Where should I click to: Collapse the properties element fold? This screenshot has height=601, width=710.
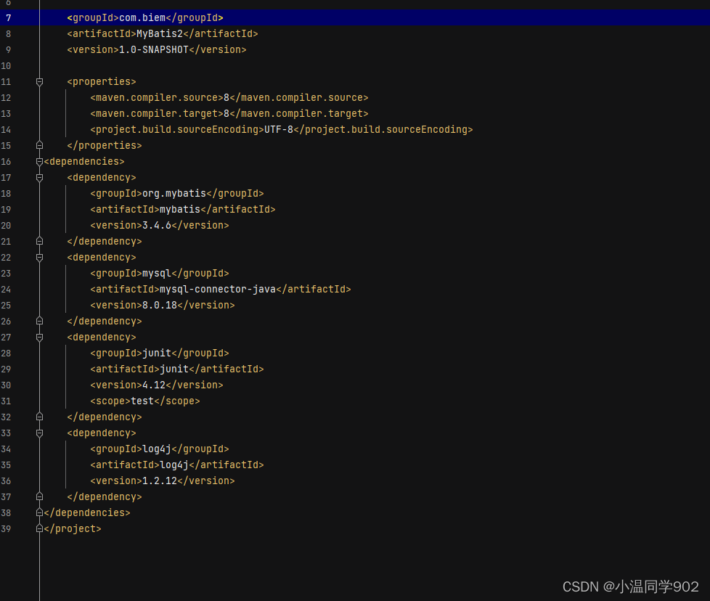point(39,81)
